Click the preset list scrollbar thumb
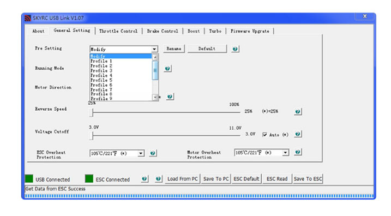The image size is (391, 216). pos(155,70)
